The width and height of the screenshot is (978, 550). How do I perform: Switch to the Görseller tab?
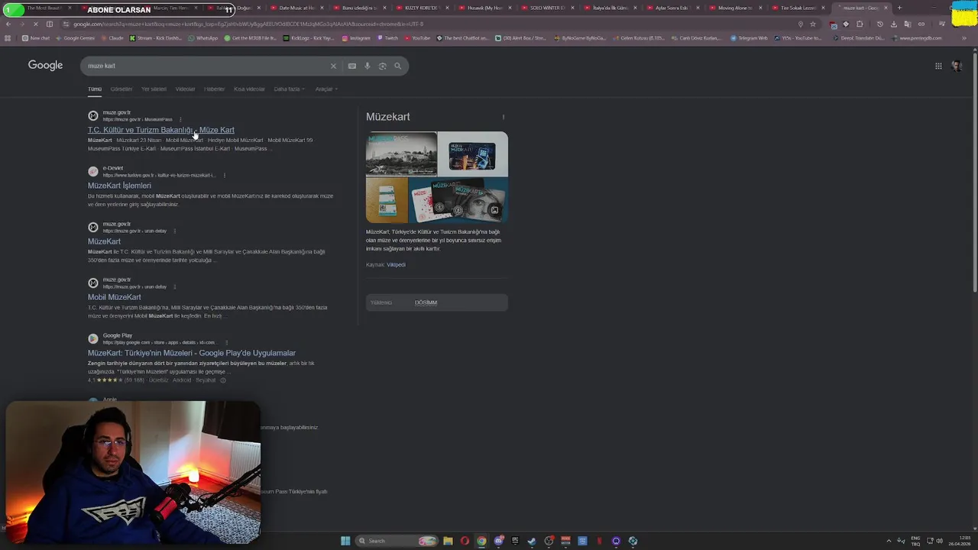[121, 89]
